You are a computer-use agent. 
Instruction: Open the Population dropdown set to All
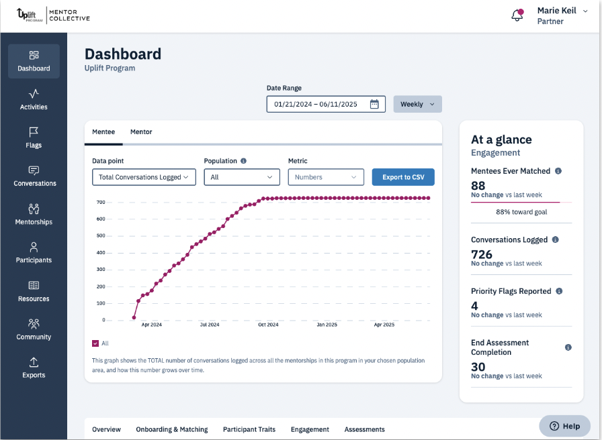click(242, 177)
